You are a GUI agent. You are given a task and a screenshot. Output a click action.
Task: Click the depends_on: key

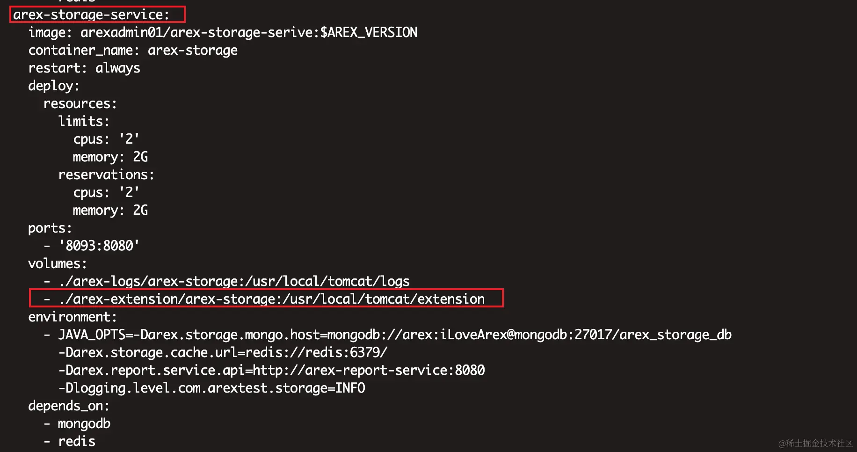tap(69, 406)
